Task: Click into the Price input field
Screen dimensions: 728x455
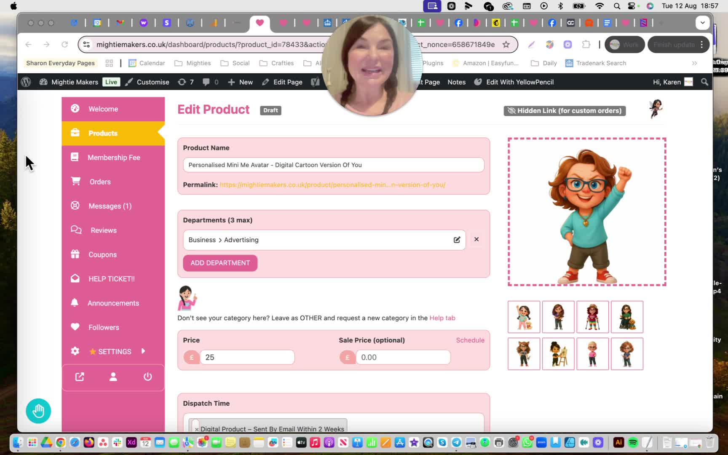Action: coord(247,357)
